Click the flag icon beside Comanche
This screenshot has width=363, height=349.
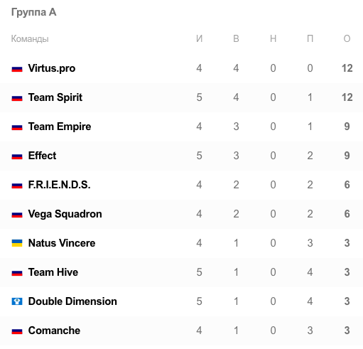pos(17,331)
